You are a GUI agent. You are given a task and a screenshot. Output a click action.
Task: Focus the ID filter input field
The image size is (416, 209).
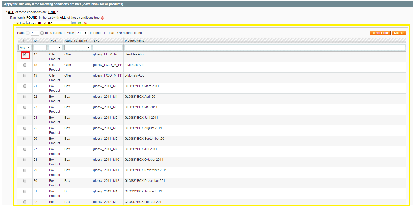[x=40, y=47]
